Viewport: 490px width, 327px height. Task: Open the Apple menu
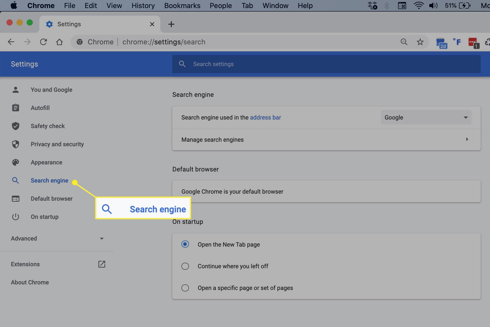[x=14, y=5]
